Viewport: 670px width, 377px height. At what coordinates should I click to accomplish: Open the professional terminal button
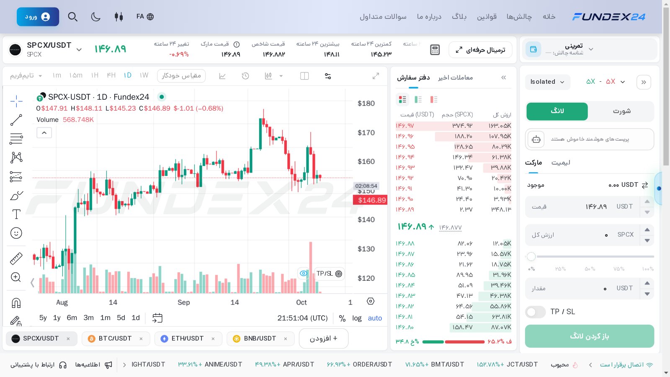coord(481,50)
